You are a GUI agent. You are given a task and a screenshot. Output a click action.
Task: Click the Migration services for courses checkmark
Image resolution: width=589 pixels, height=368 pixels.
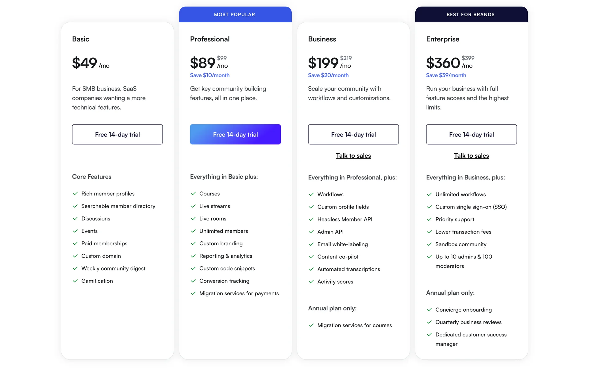click(x=311, y=325)
